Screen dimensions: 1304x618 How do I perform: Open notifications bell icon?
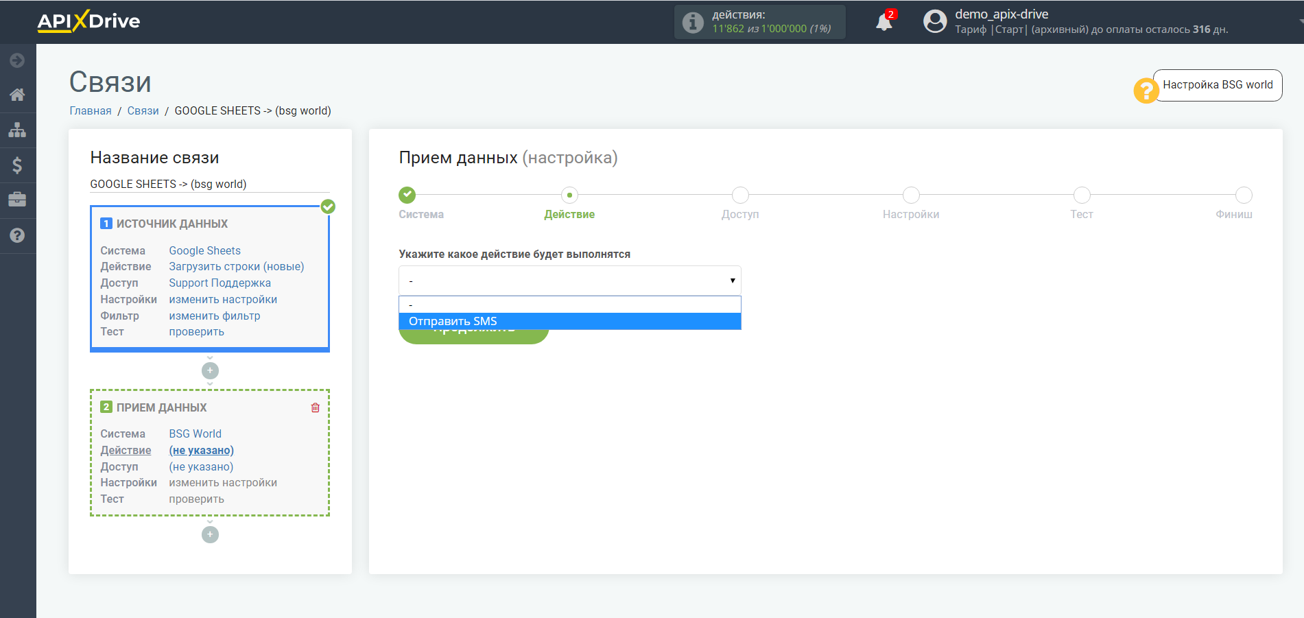884,22
